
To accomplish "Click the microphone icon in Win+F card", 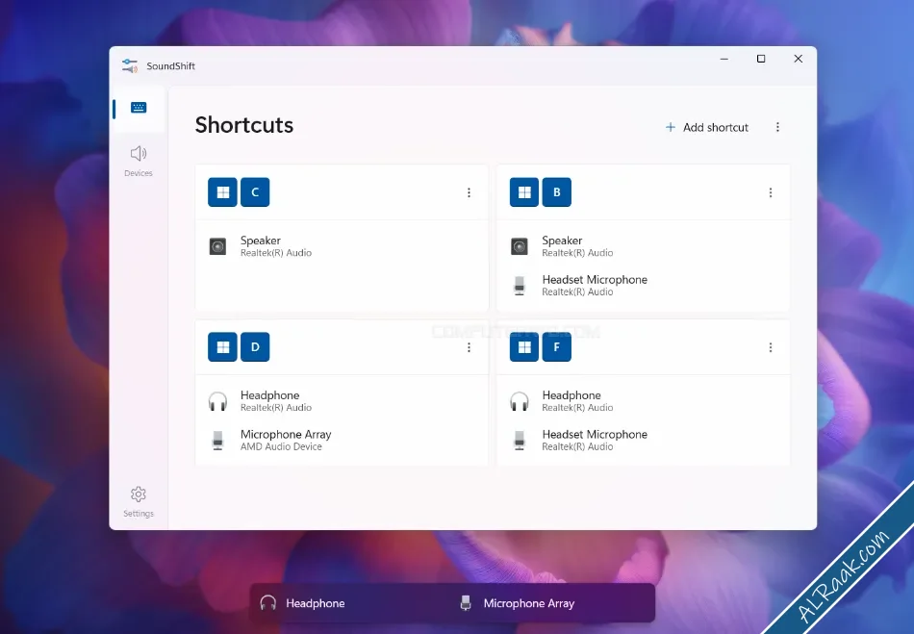I will click(x=520, y=441).
